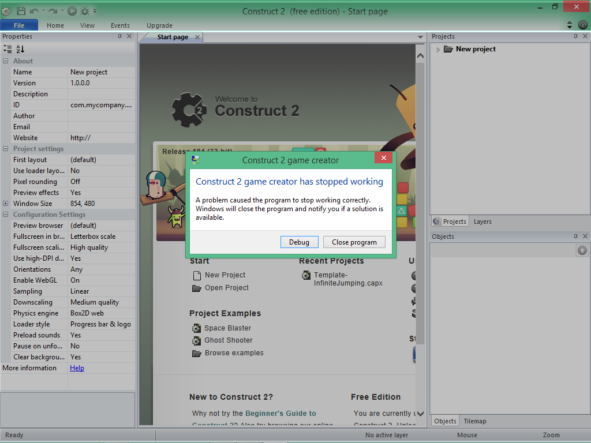Sort properties alphabetically in the Properties panel
This screenshot has height=443, width=591.
coord(20,50)
